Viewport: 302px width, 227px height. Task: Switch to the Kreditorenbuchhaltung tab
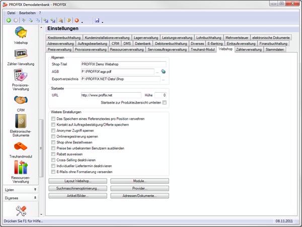tap(64, 38)
